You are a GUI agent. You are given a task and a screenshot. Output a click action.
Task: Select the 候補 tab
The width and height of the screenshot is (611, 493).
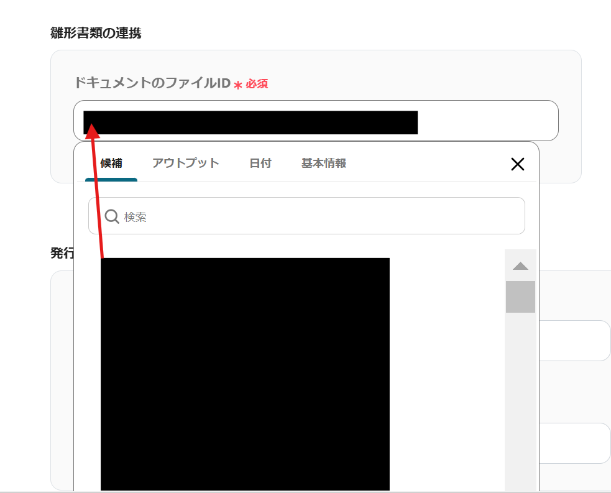[111, 164]
